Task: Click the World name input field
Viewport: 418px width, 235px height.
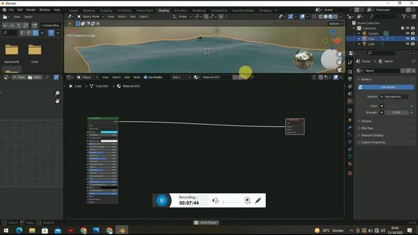Action: (381, 71)
